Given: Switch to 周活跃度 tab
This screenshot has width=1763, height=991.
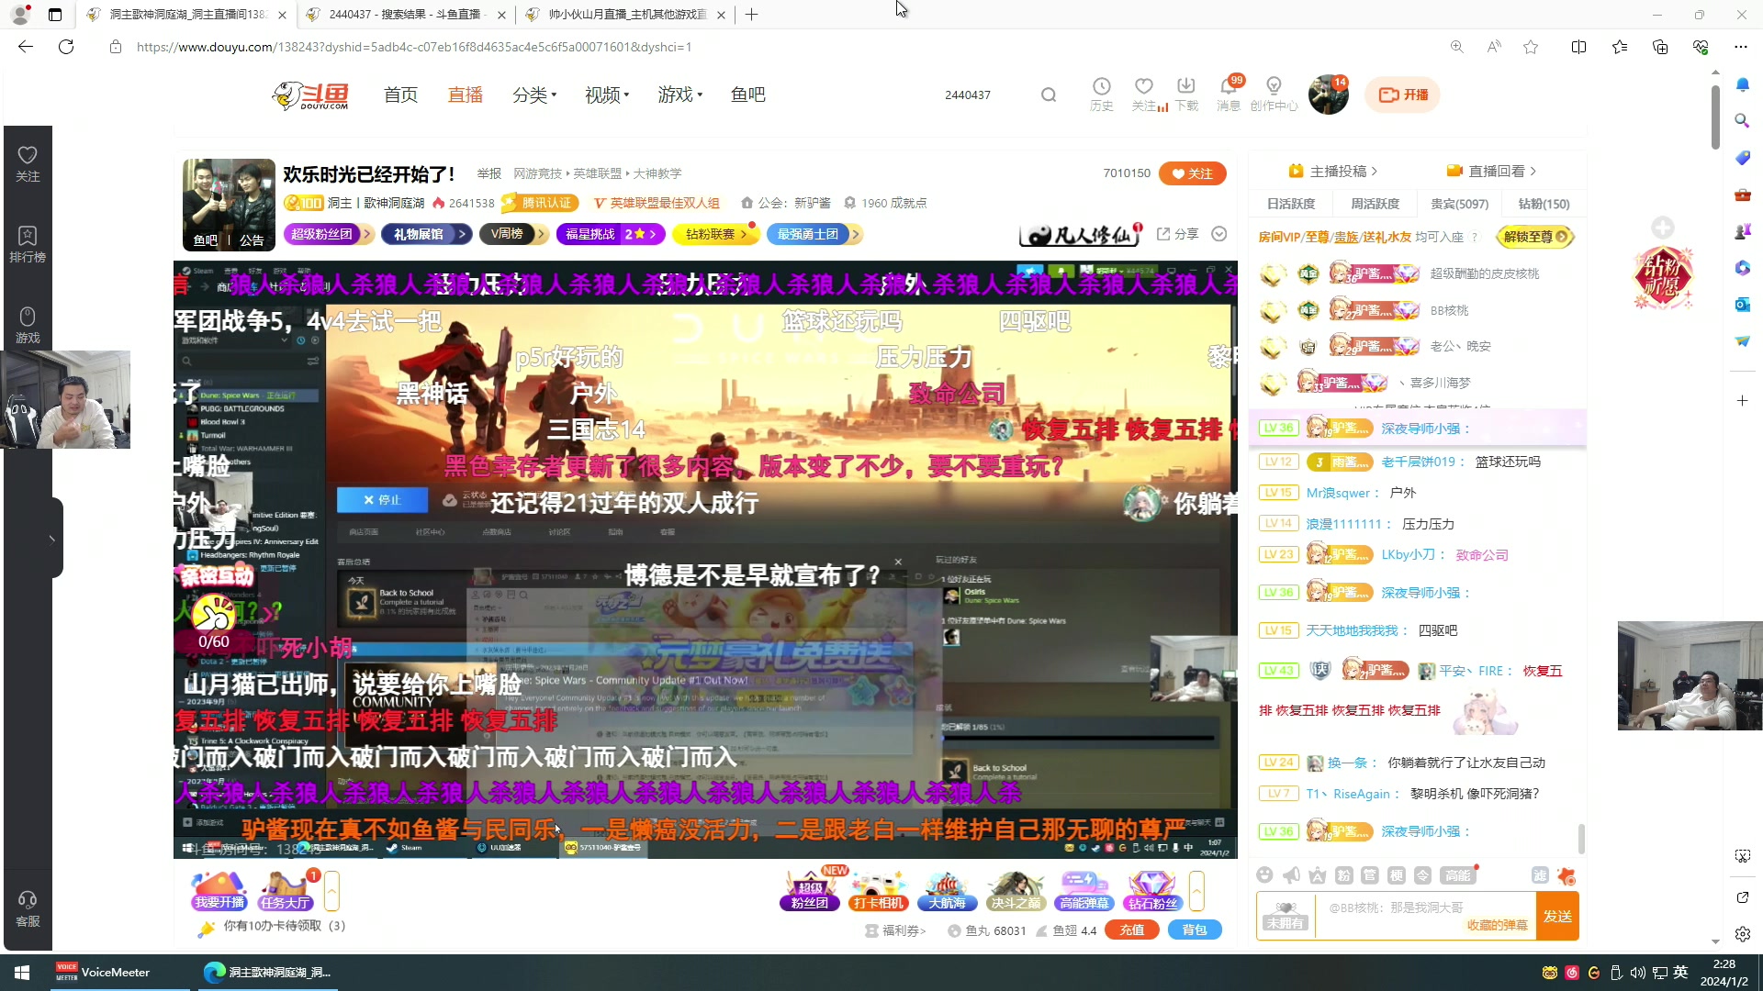Looking at the screenshot, I should pyautogui.click(x=1375, y=204).
